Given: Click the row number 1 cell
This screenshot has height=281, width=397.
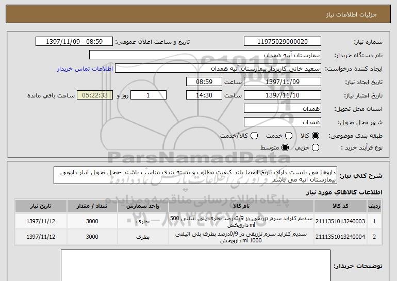Looking at the screenshot, I should [x=374, y=221].
